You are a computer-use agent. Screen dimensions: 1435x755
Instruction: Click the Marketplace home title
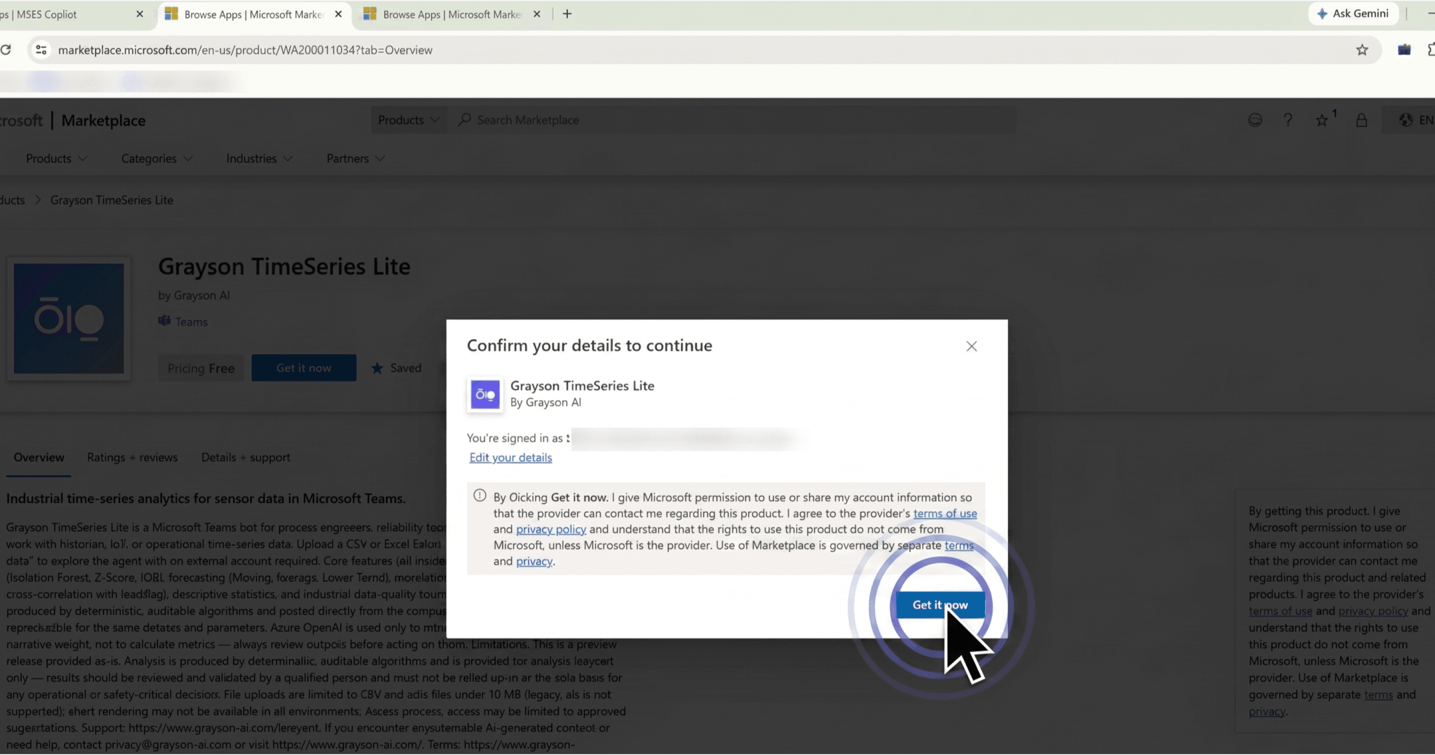[x=103, y=120]
